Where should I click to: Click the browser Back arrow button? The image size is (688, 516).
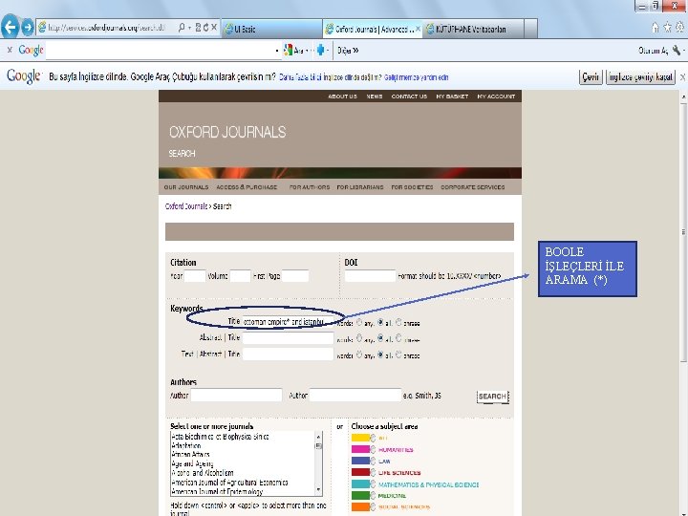[11, 27]
